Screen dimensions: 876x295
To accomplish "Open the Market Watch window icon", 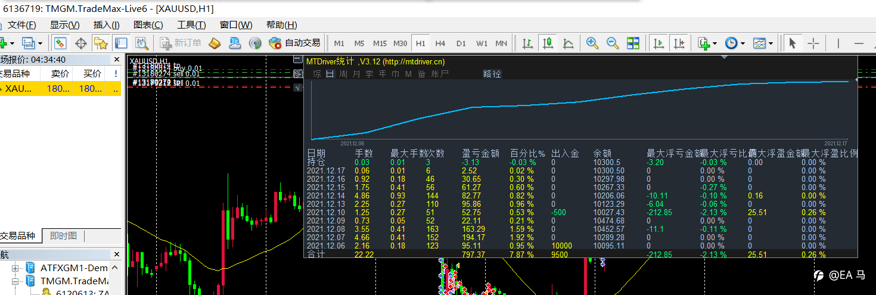I will [x=60, y=43].
